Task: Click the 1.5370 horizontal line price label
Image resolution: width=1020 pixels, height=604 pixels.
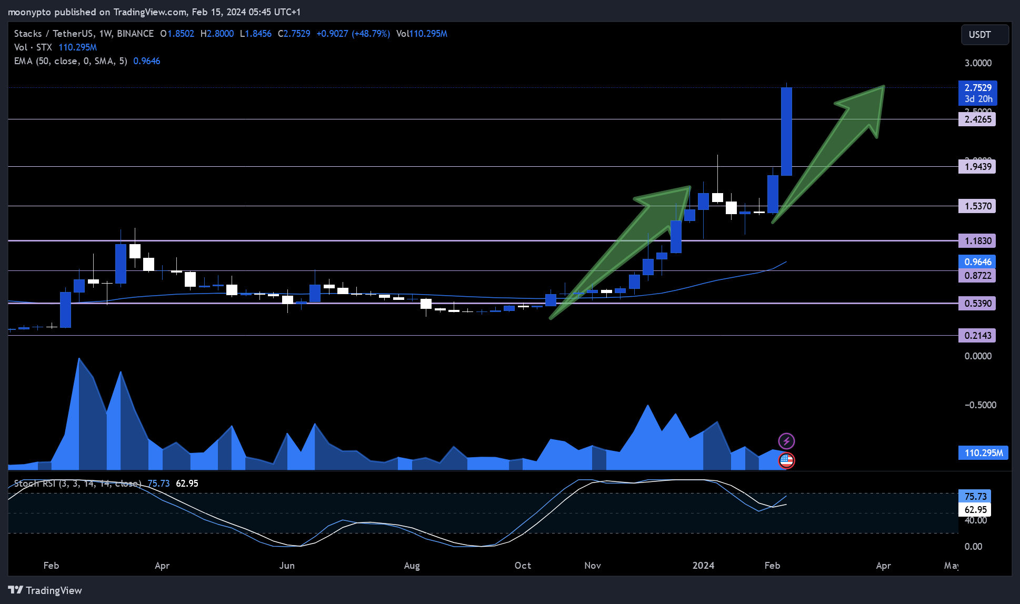Action: click(x=977, y=206)
